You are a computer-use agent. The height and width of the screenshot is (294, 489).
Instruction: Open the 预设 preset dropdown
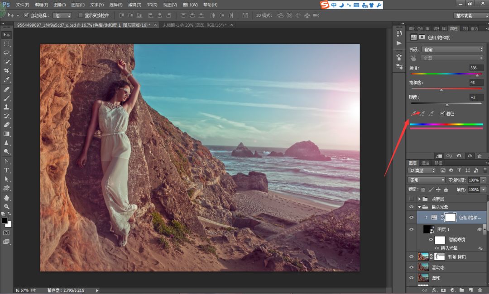[x=453, y=49]
